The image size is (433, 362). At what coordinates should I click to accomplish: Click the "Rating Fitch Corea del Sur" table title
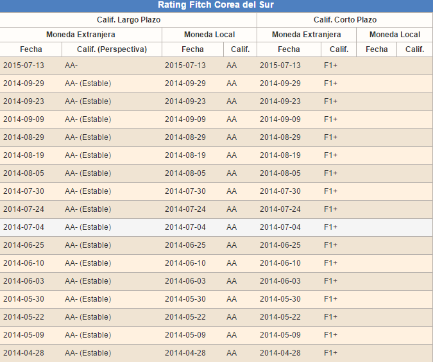(x=216, y=6)
